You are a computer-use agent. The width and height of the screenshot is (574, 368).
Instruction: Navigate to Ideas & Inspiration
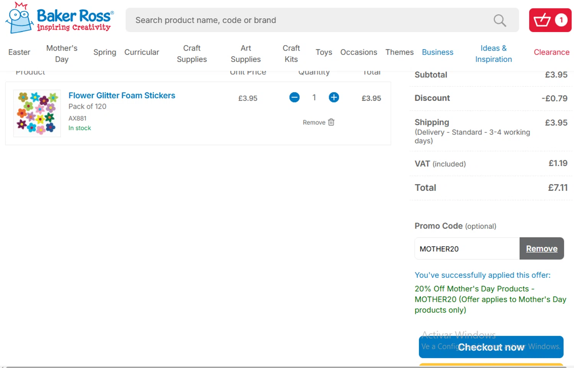coord(493,54)
